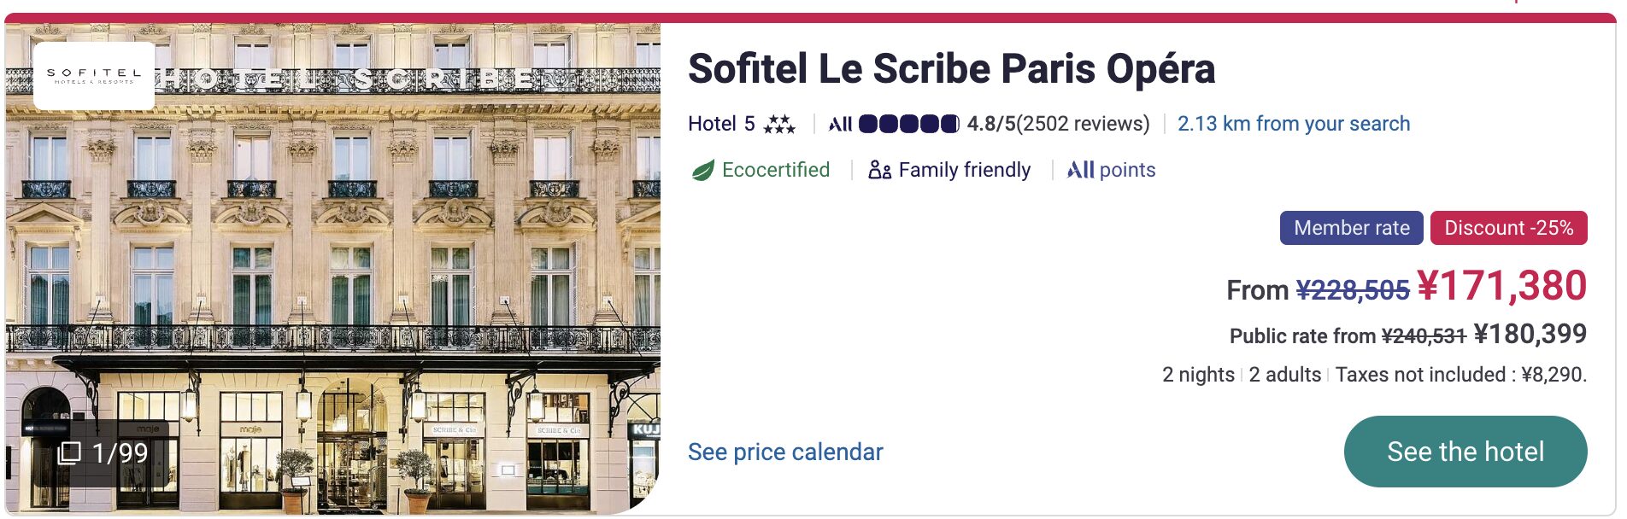
Task: Click the ¥171,380 member price
Action: tap(1501, 286)
